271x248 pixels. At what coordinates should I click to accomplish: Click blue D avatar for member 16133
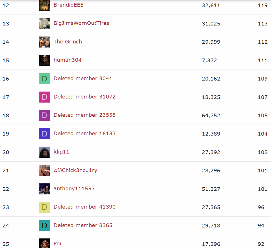pos(44,134)
